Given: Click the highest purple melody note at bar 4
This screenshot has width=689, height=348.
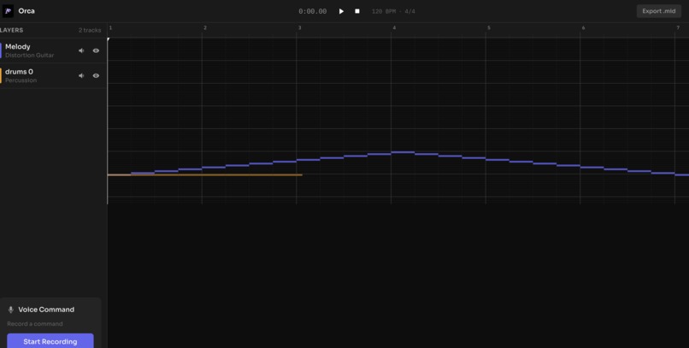Looking at the screenshot, I should pos(403,152).
